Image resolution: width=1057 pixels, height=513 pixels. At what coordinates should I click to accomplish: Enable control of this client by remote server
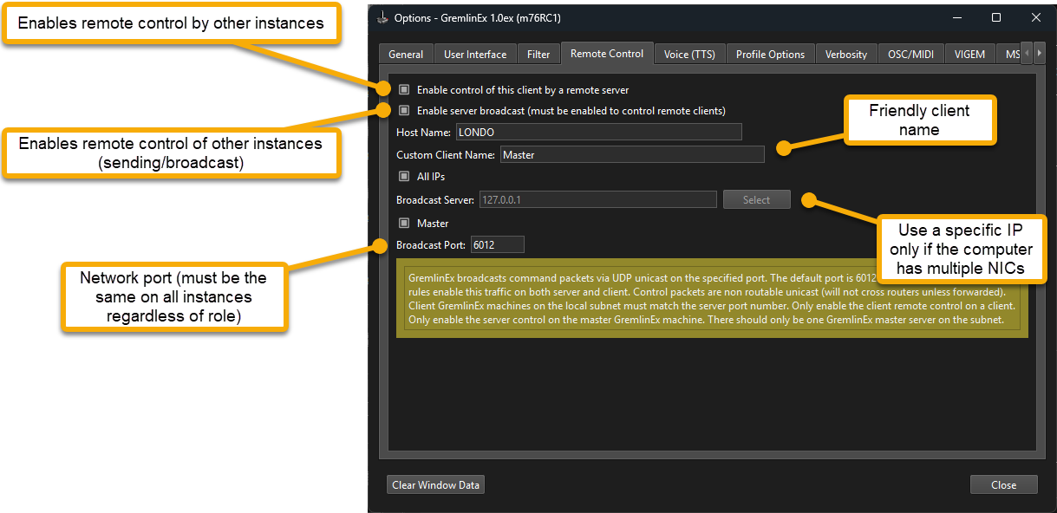tap(404, 90)
